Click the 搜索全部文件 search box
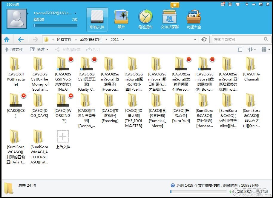 (x=238, y=39)
